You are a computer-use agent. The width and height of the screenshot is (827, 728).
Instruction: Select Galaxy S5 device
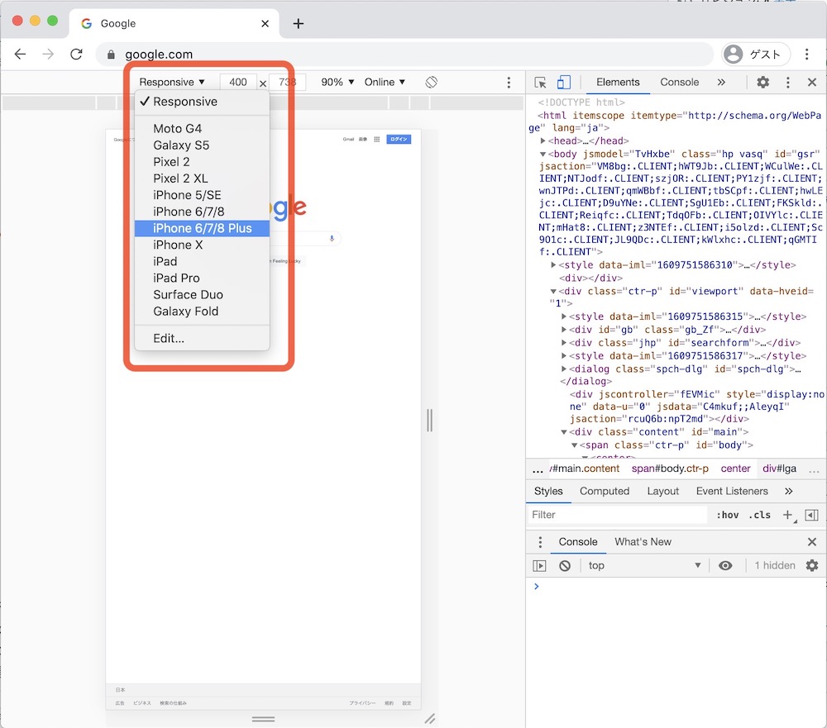(x=202, y=145)
